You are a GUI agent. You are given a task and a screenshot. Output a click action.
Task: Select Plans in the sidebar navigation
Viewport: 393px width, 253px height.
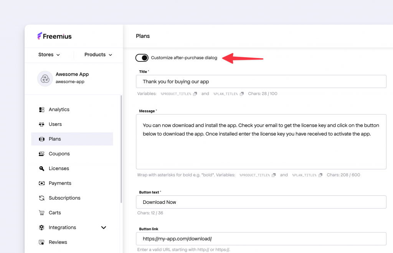pyautogui.click(x=55, y=139)
